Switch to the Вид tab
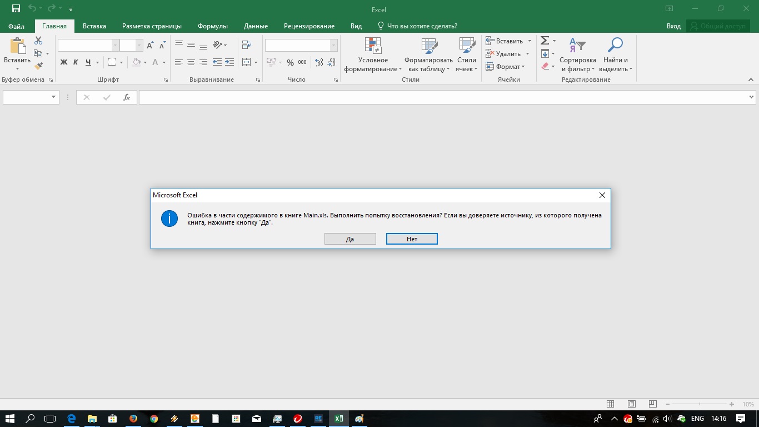The image size is (759, 427). click(x=356, y=26)
